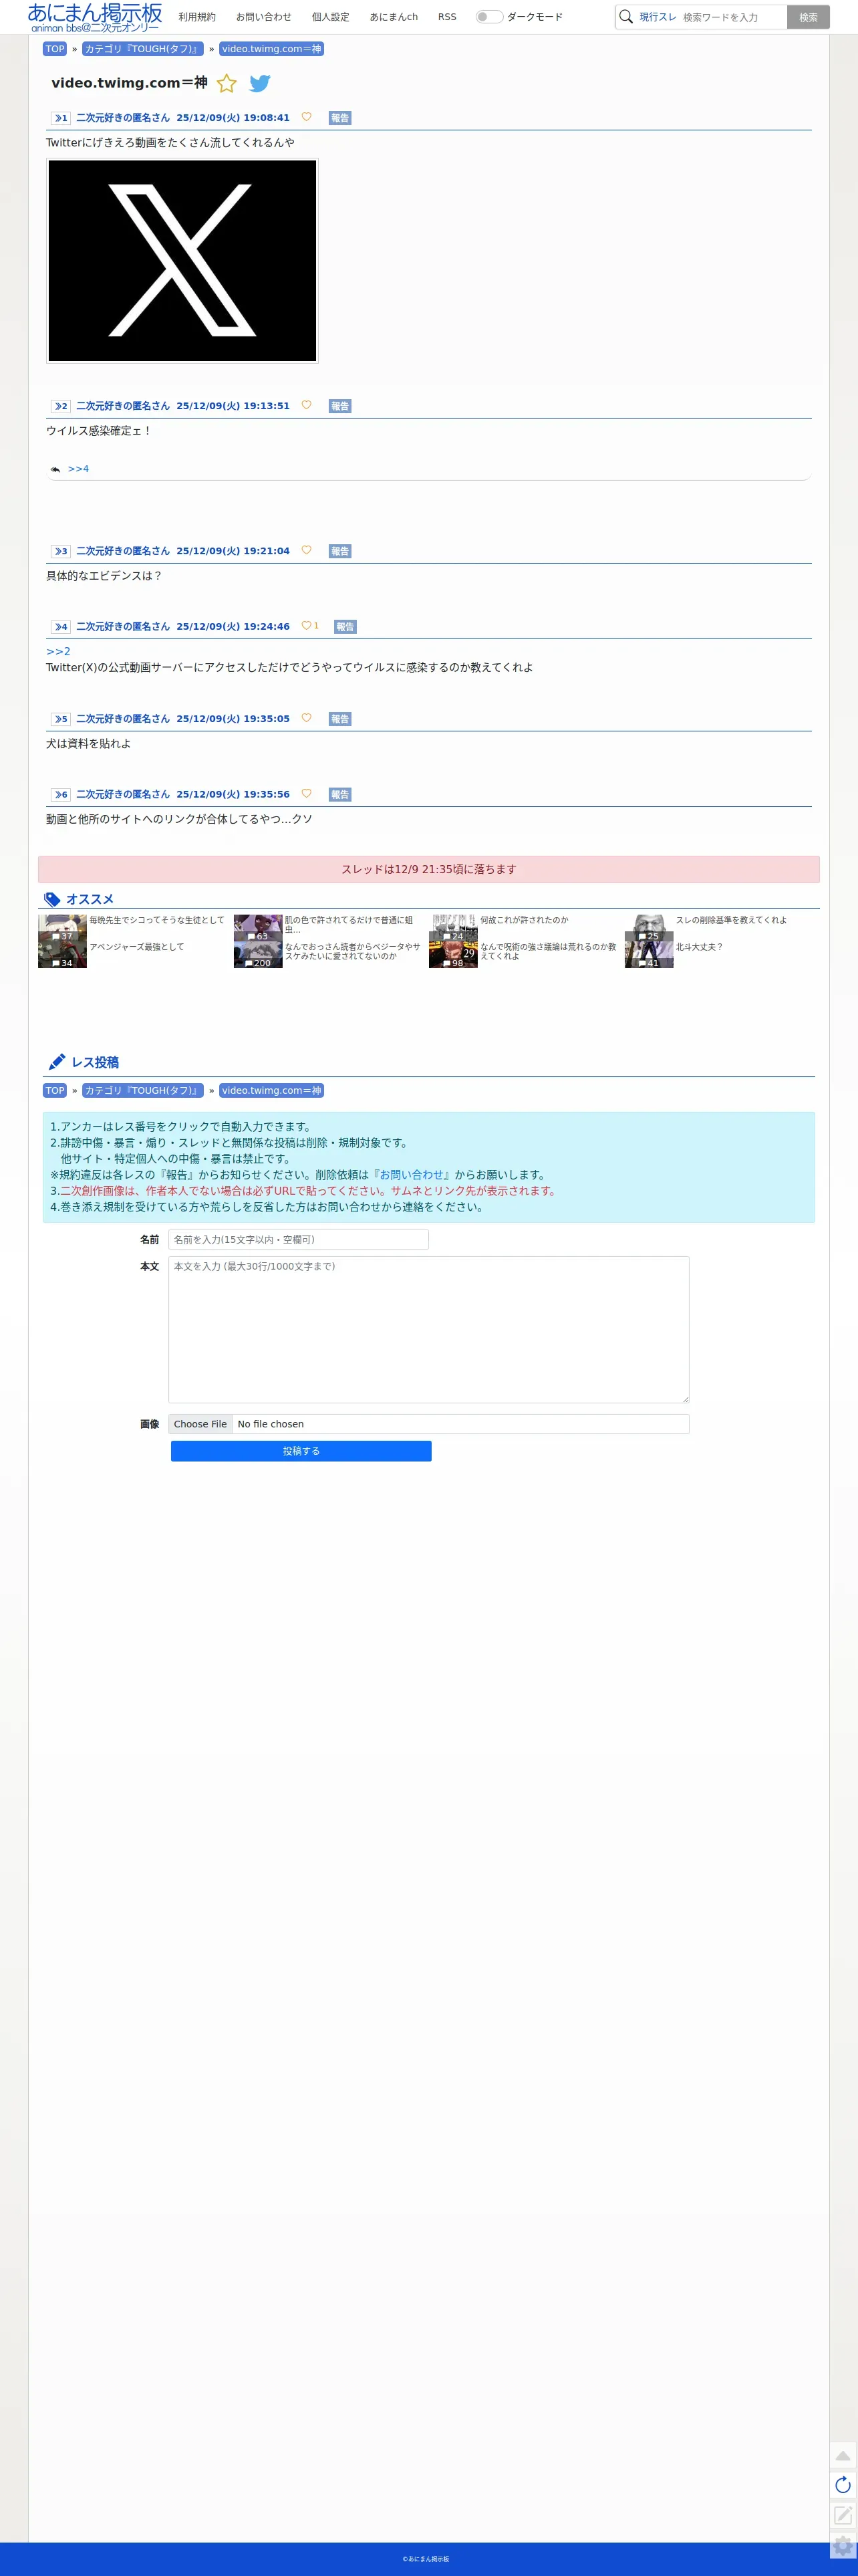Report post 5 with 報告 button
This screenshot has width=858, height=2576.
point(340,719)
